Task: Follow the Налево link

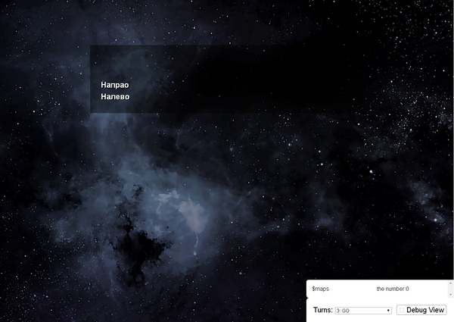Action: (115, 97)
